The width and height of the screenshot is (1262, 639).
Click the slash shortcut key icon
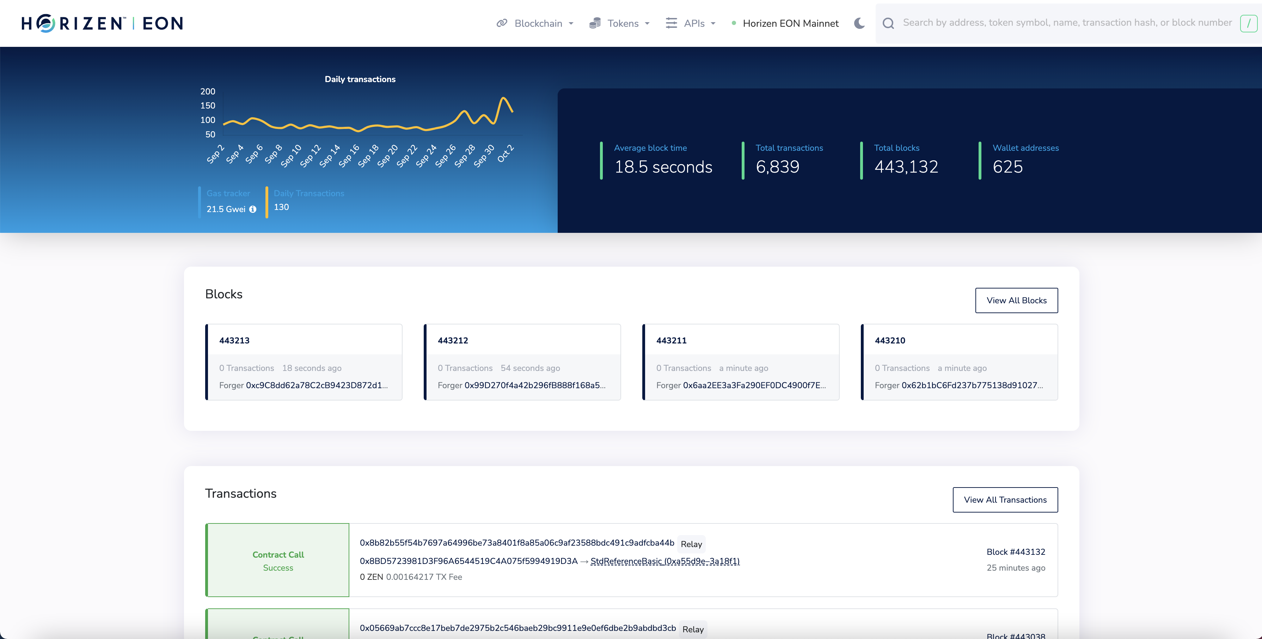(1248, 23)
